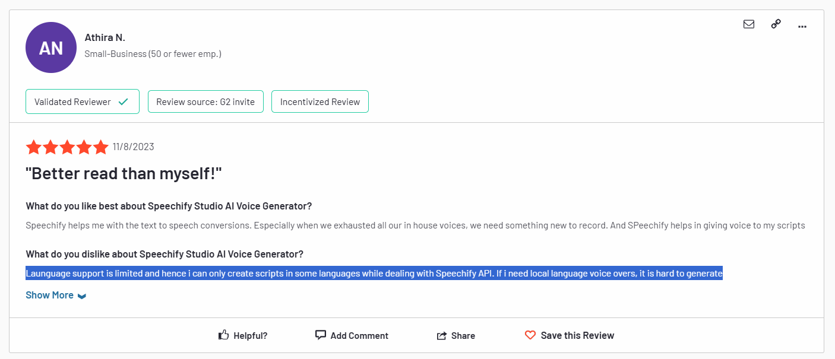
Task: Click the Show More link text
Action: (50, 295)
